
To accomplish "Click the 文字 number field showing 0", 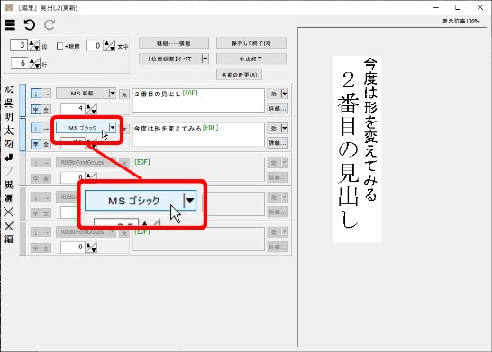I will (95, 46).
